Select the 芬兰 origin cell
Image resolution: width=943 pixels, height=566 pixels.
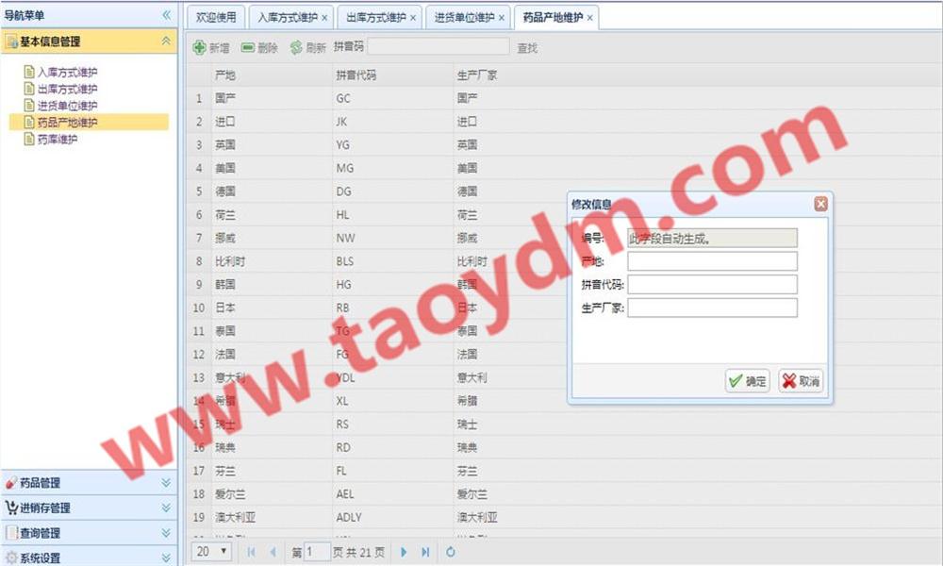coord(272,471)
